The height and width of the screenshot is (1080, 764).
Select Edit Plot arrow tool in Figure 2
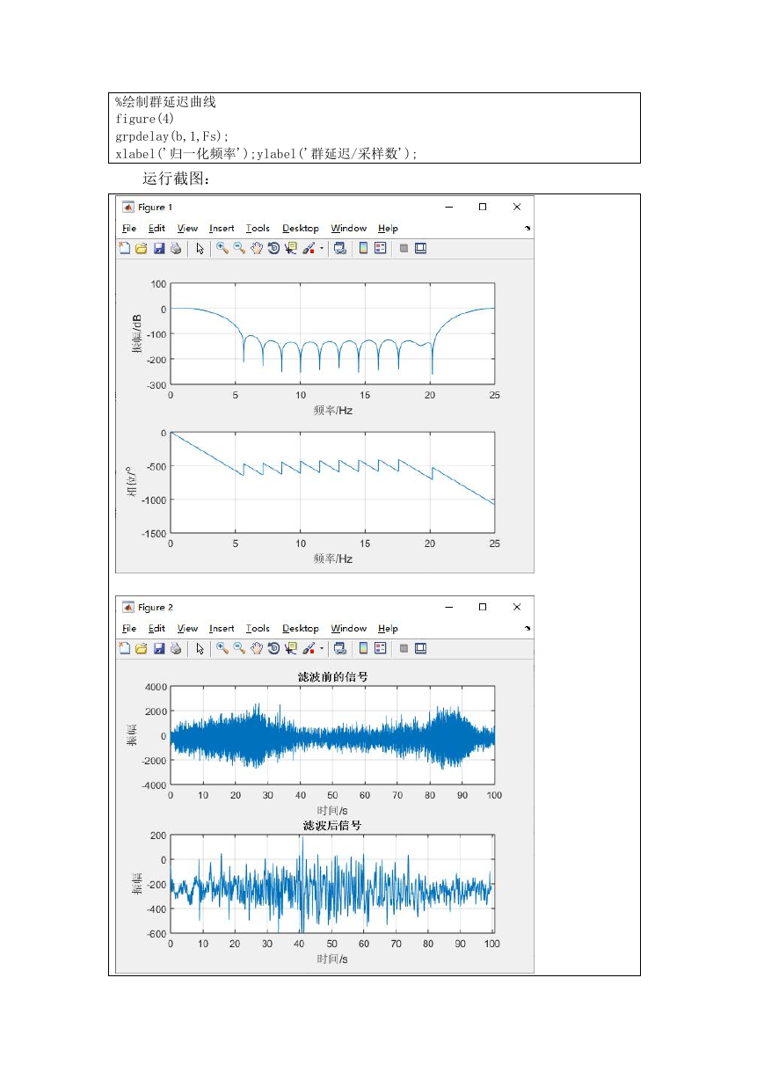click(200, 648)
